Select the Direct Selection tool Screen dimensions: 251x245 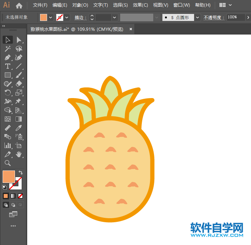[19, 40]
